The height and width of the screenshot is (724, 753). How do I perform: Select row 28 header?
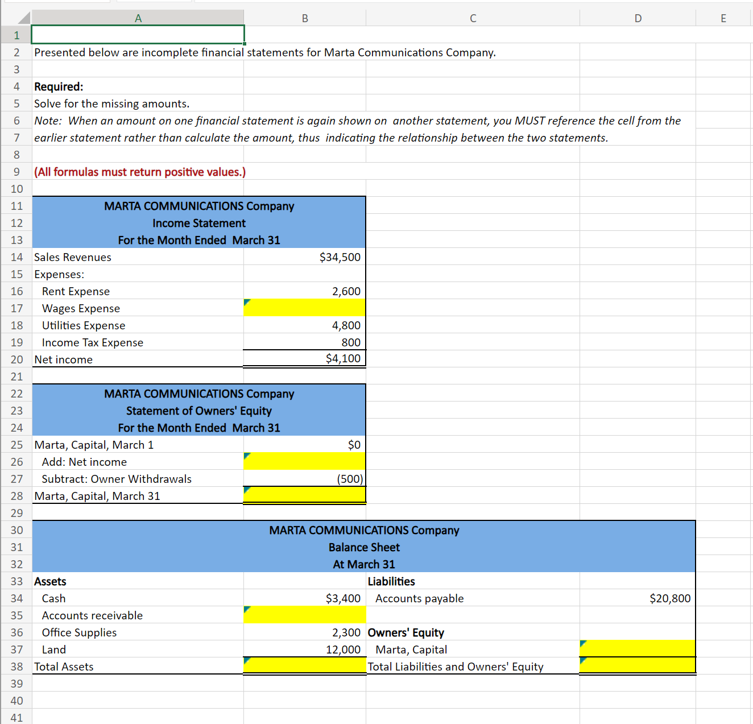(x=16, y=495)
